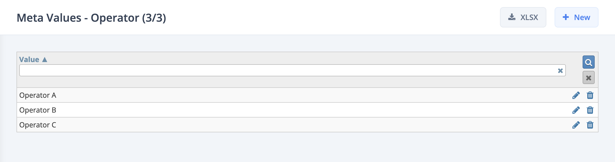Click the plus icon on the New button
This screenshot has height=162, width=615.
click(565, 17)
